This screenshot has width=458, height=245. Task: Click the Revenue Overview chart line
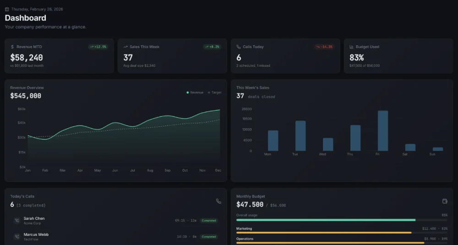click(124, 125)
